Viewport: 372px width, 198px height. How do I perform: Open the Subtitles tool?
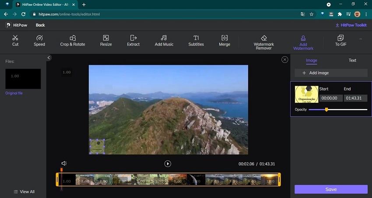(196, 41)
